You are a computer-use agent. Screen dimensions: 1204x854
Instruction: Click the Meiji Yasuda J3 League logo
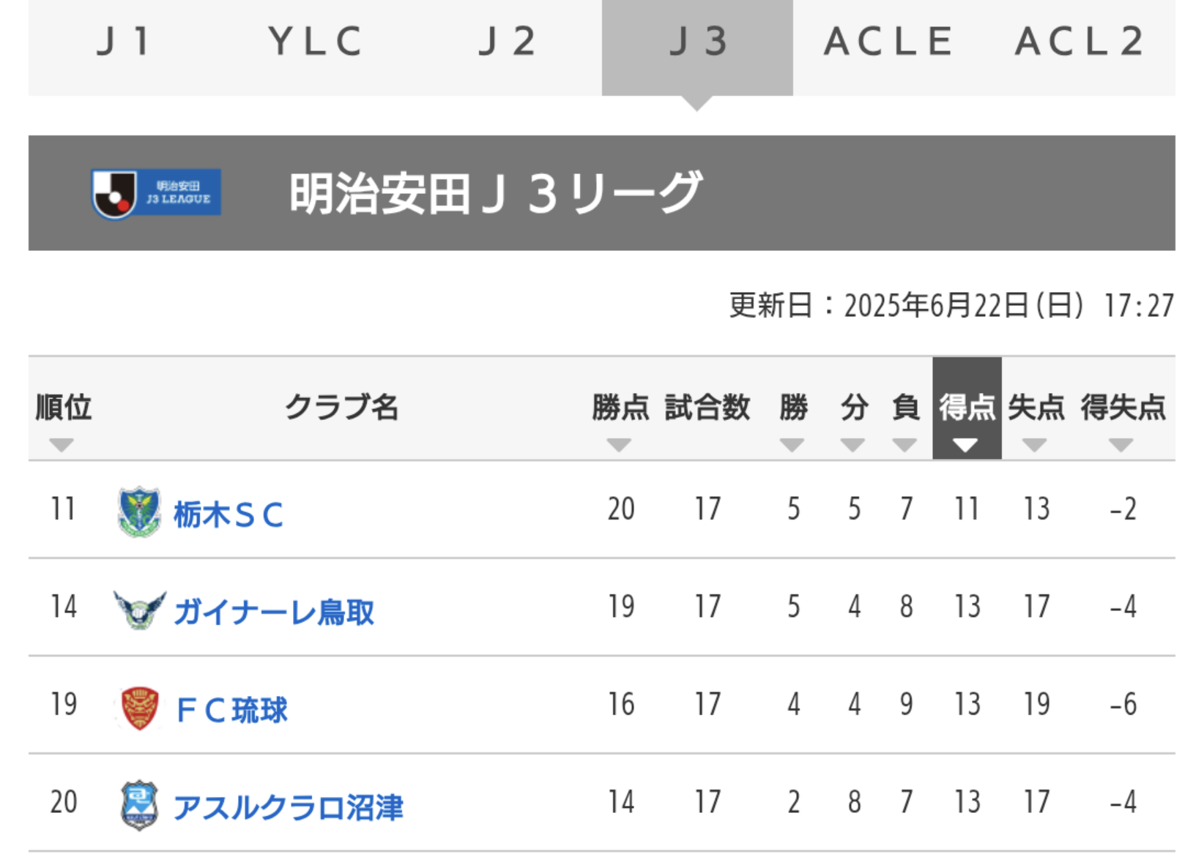pyautogui.click(x=156, y=194)
